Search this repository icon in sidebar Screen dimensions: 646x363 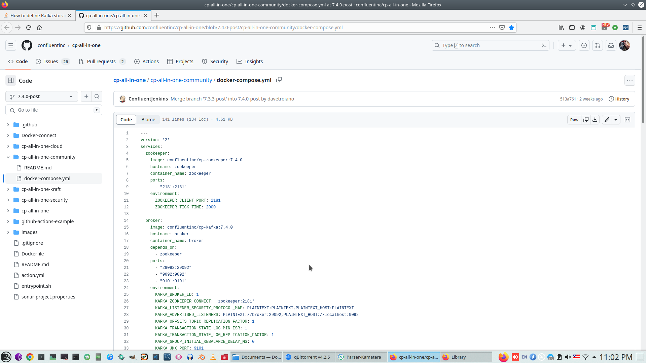click(x=97, y=96)
